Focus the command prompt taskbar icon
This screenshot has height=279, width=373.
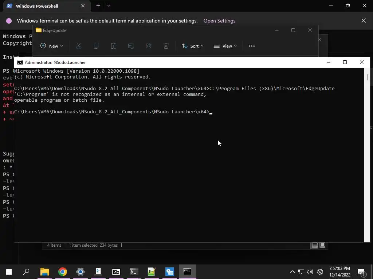pos(188,272)
